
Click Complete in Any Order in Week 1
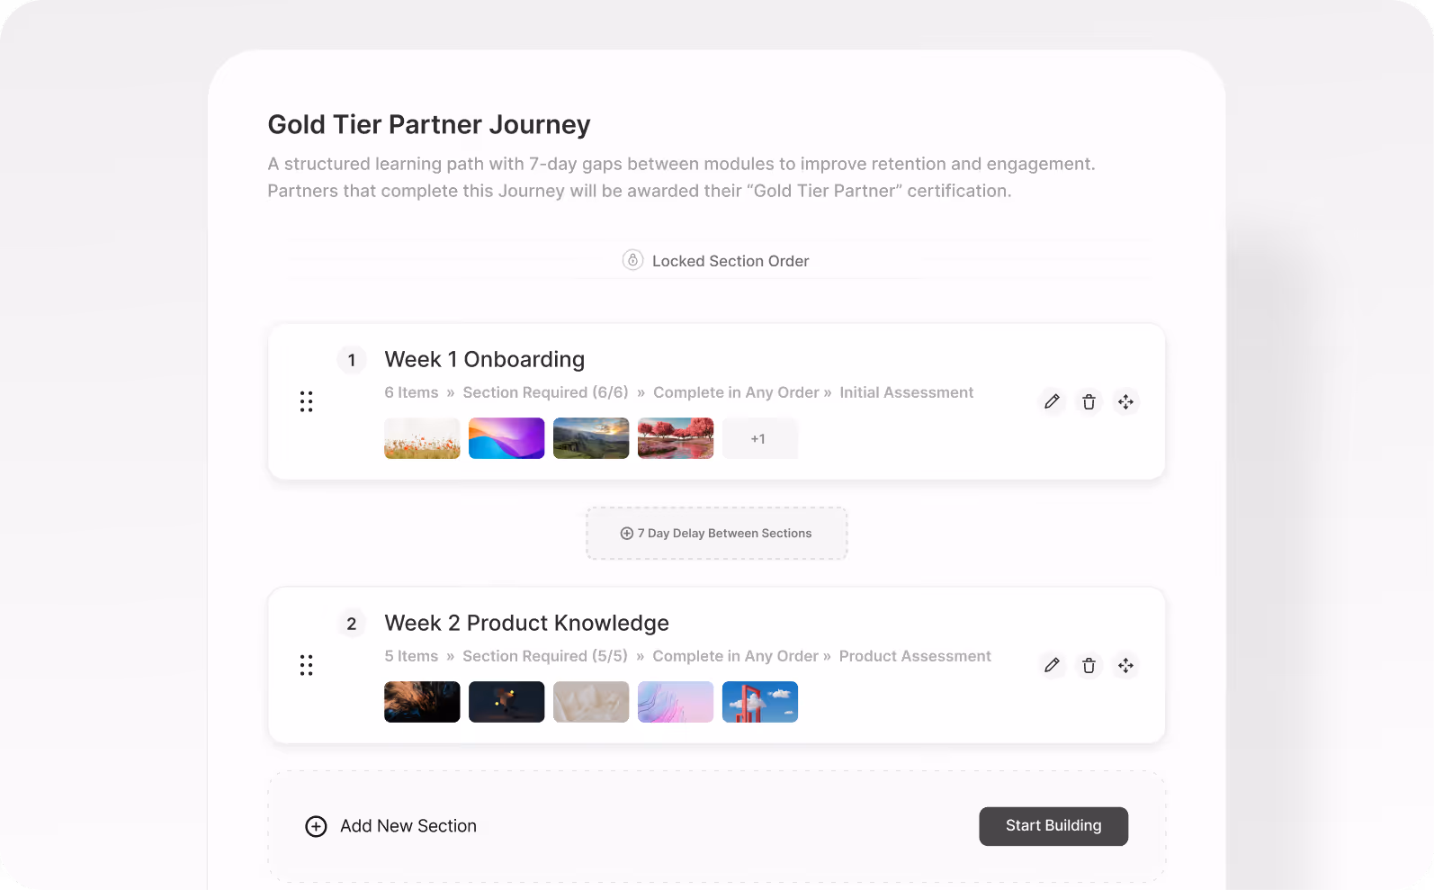[736, 392]
